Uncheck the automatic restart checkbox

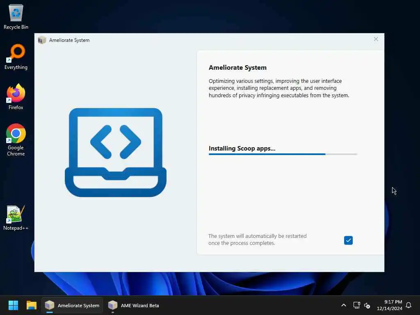coord(348,240)
